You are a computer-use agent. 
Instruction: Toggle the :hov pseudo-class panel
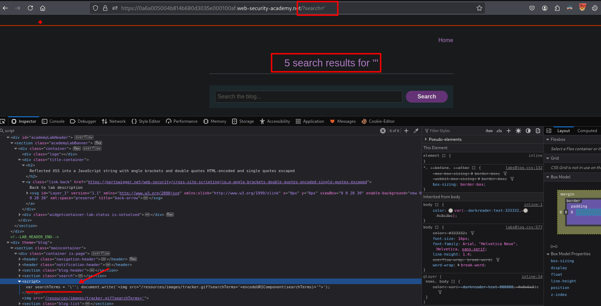pos(489,131)
